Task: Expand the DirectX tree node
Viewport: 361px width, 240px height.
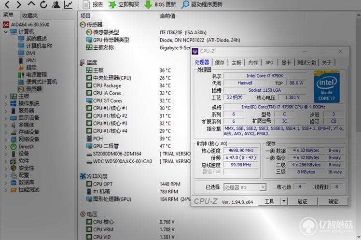Action: click(6, 147)
